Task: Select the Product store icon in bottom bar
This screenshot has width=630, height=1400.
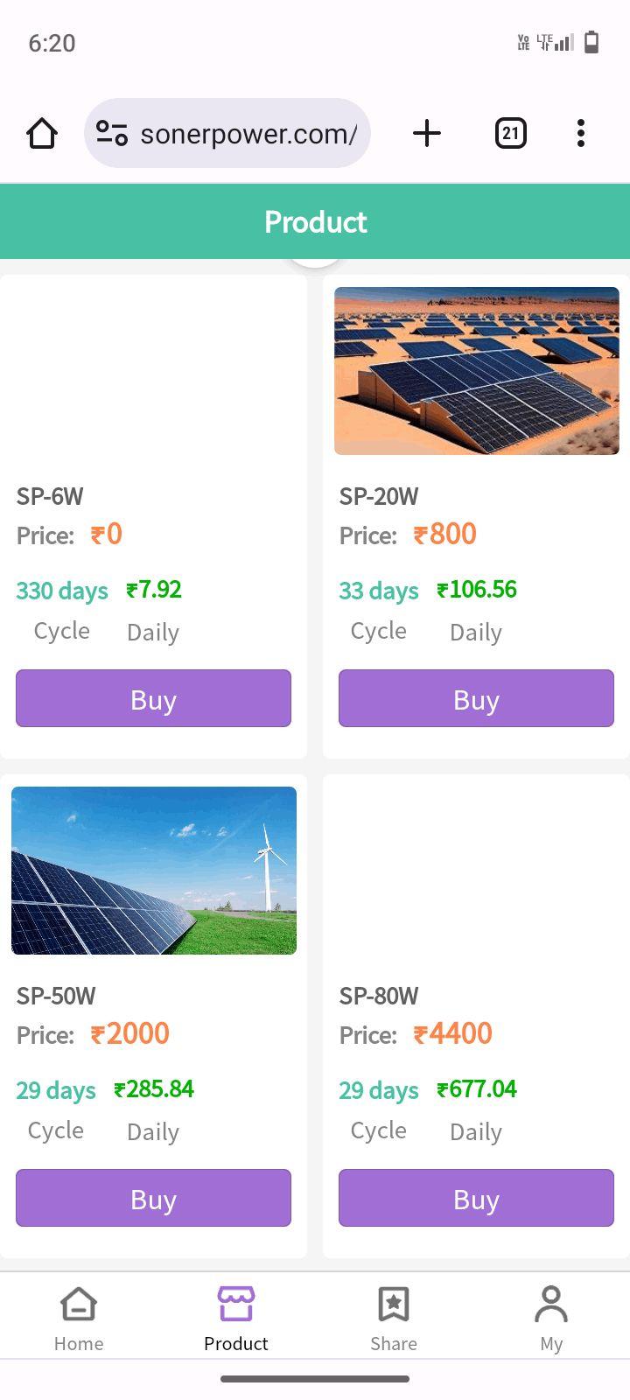Action: pos(236,1305)
